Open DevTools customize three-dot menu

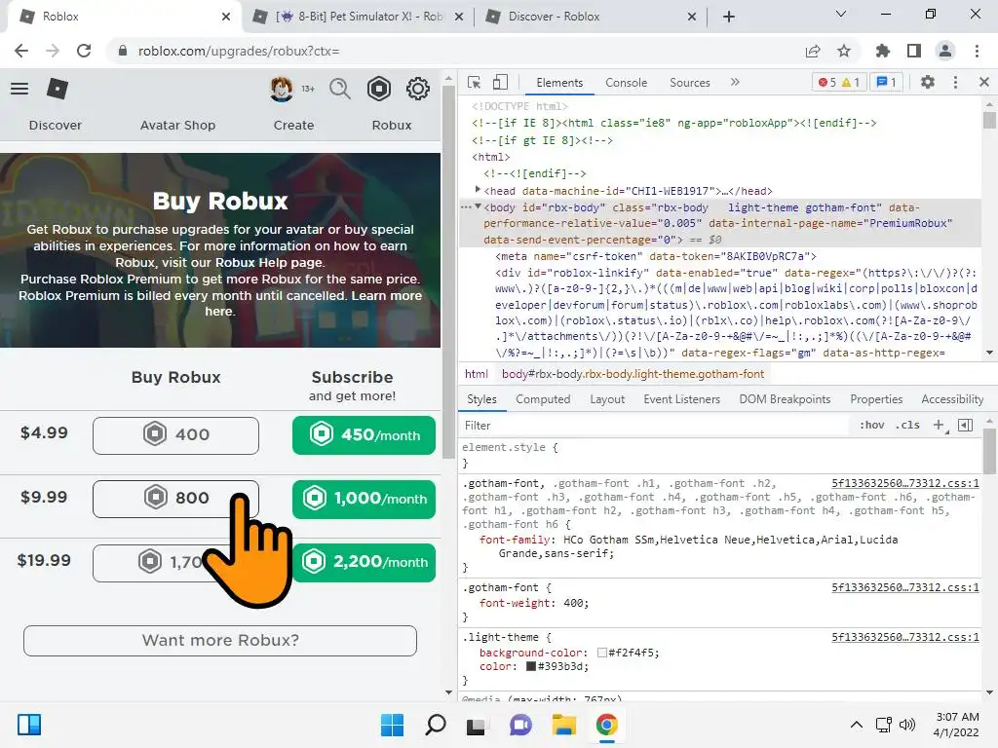(x=955, y=82)
